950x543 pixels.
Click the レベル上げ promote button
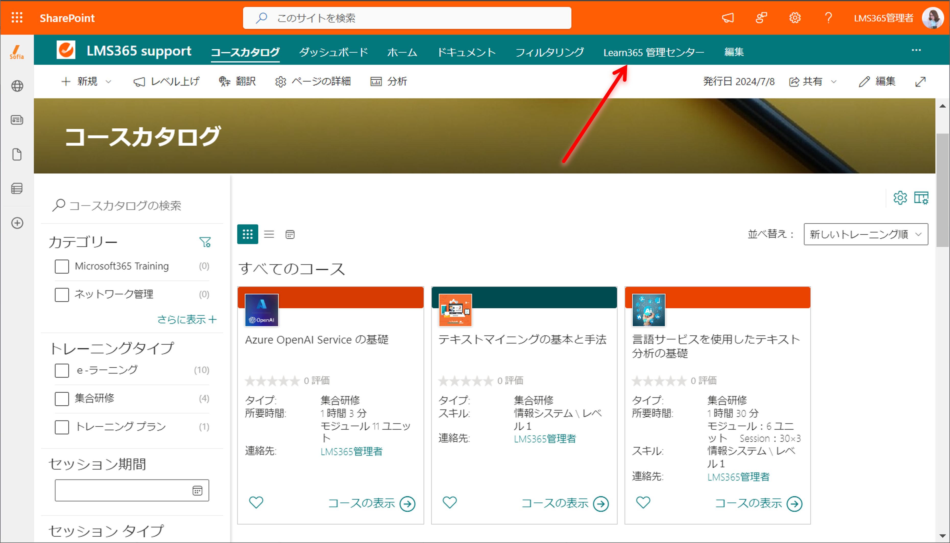tap(166, 81)
